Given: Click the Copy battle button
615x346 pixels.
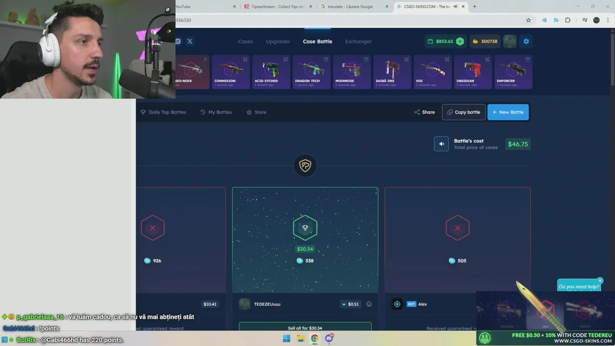Looking at the screenshot, I should pyautogui.click(x=464, y=112).
